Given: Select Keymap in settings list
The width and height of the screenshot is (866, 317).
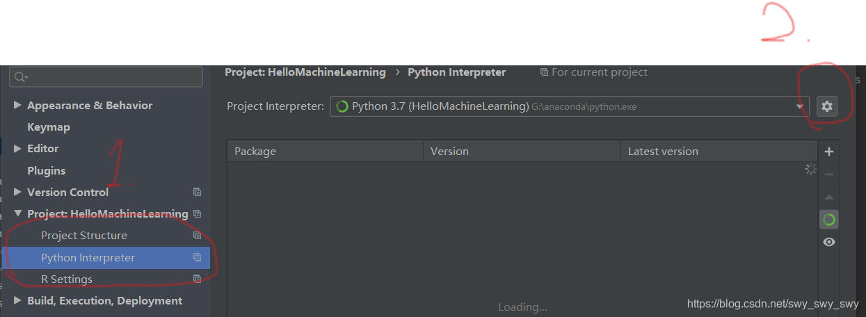Looking at the screenshot, I should [x=49, y=127].
